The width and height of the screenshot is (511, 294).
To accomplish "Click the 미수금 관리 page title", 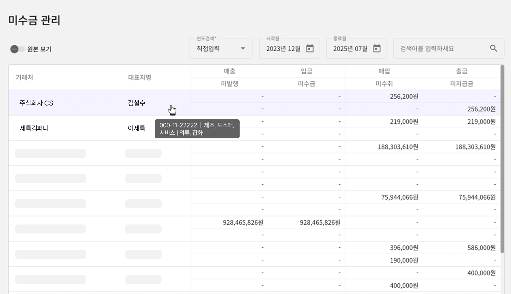I will click(34, 20).
